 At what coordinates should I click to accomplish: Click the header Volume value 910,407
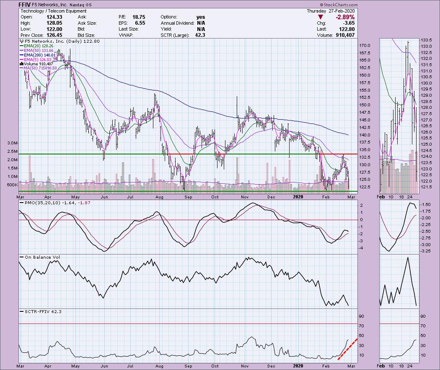point(345,35)
